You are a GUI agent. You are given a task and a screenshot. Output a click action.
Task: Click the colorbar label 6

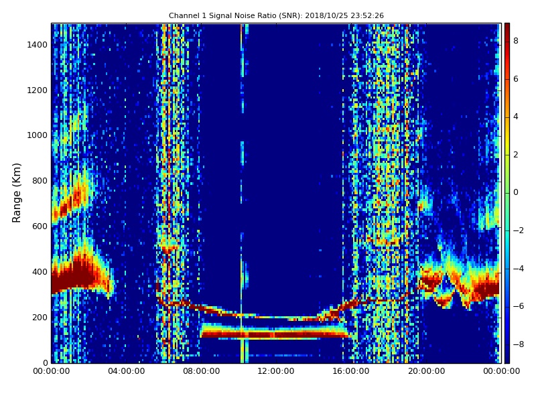[516, 79]
